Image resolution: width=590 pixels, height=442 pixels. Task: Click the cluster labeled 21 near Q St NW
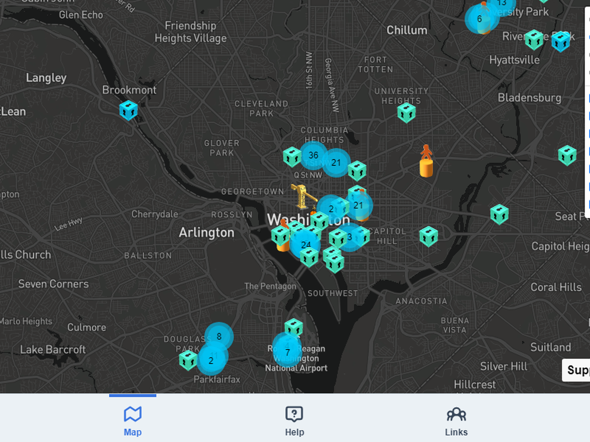[336, 163]
